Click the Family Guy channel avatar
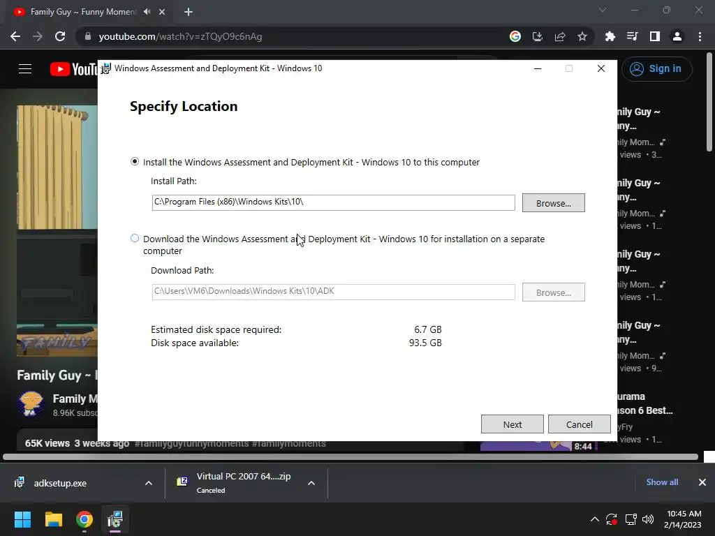The width and height of the screenshot is (715, 536). 31,403
